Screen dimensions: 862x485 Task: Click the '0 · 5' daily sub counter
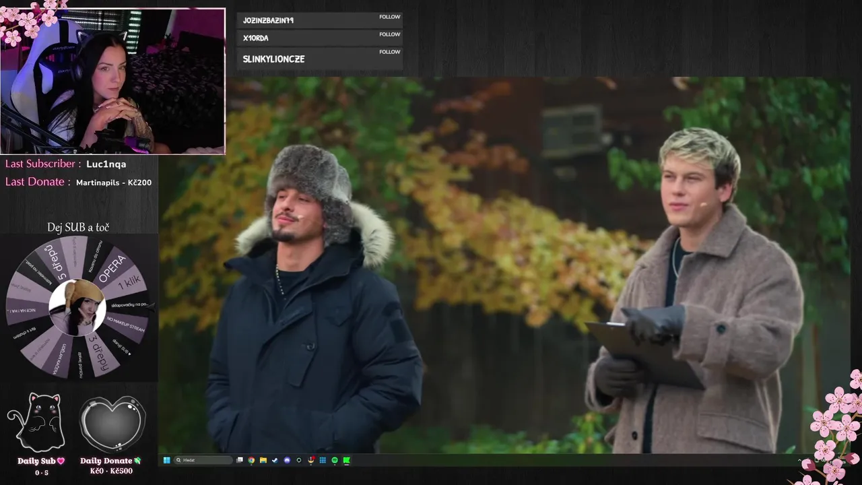coord(42,473)
